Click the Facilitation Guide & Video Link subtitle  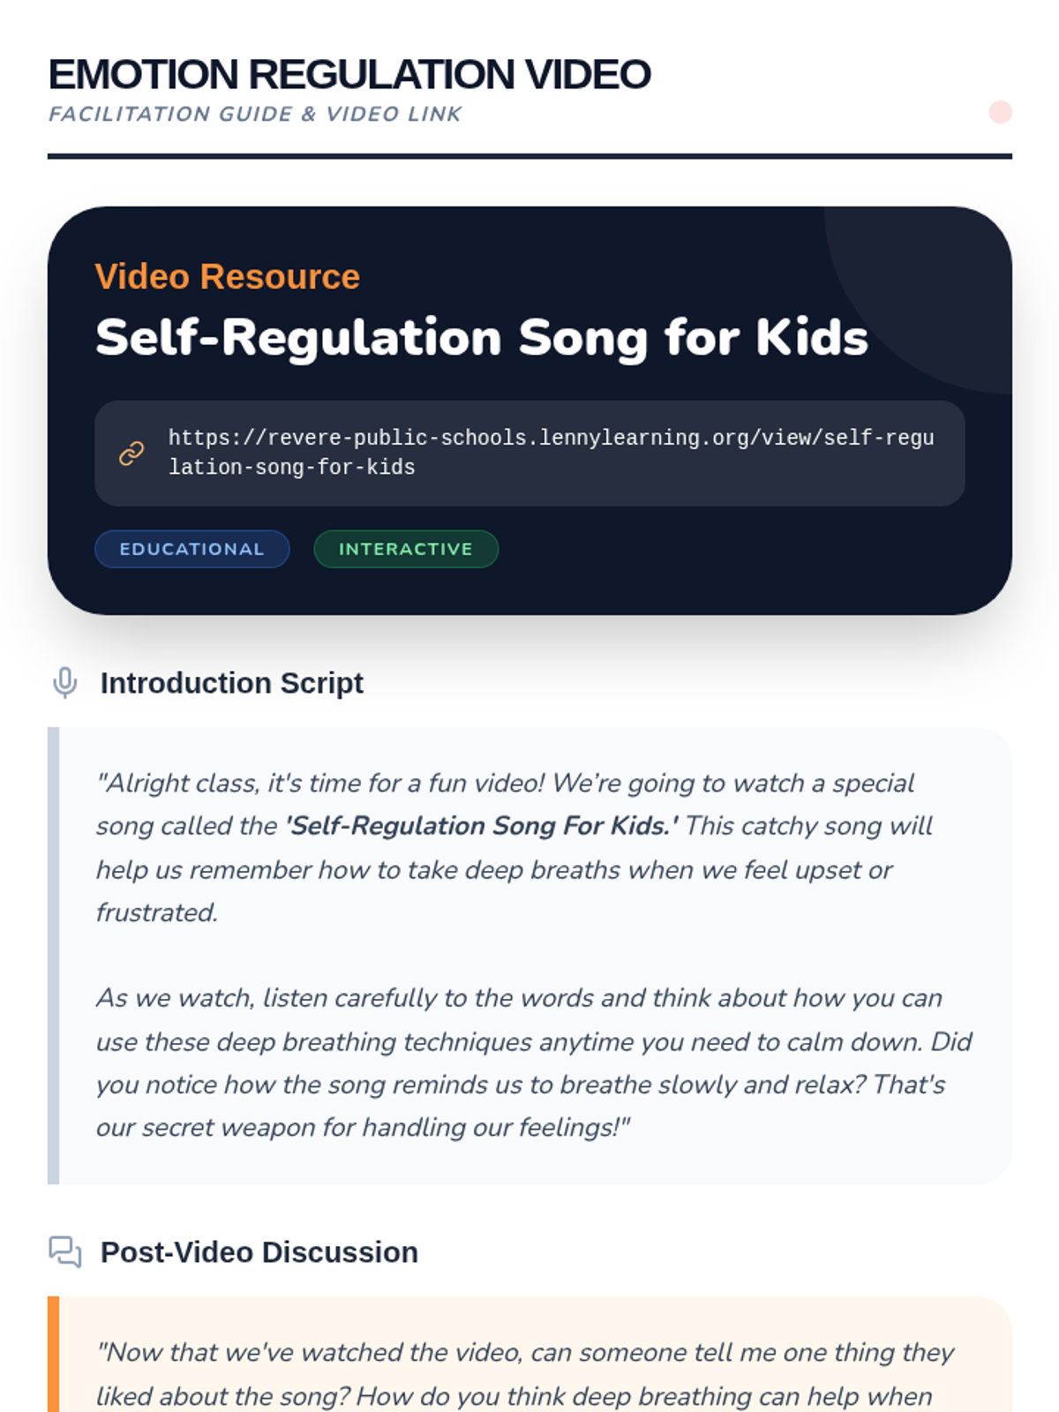[x=255, y=114]
